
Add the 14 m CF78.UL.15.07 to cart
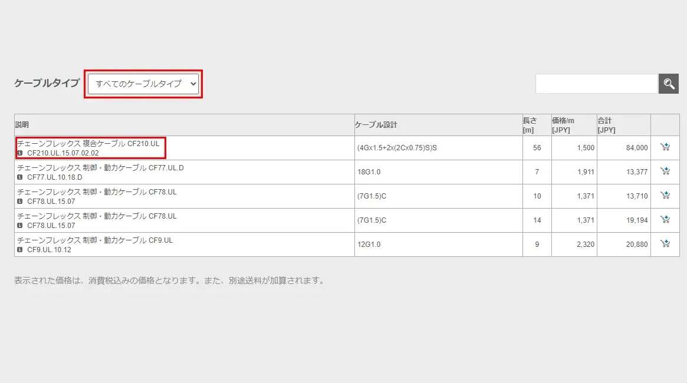[665, 219]
